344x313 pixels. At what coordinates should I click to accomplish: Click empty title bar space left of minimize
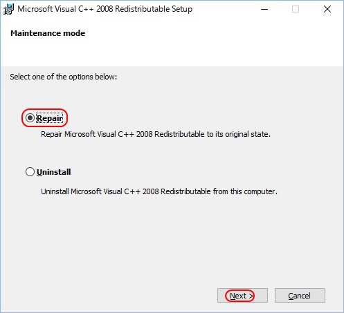click(x=220, y=9)
